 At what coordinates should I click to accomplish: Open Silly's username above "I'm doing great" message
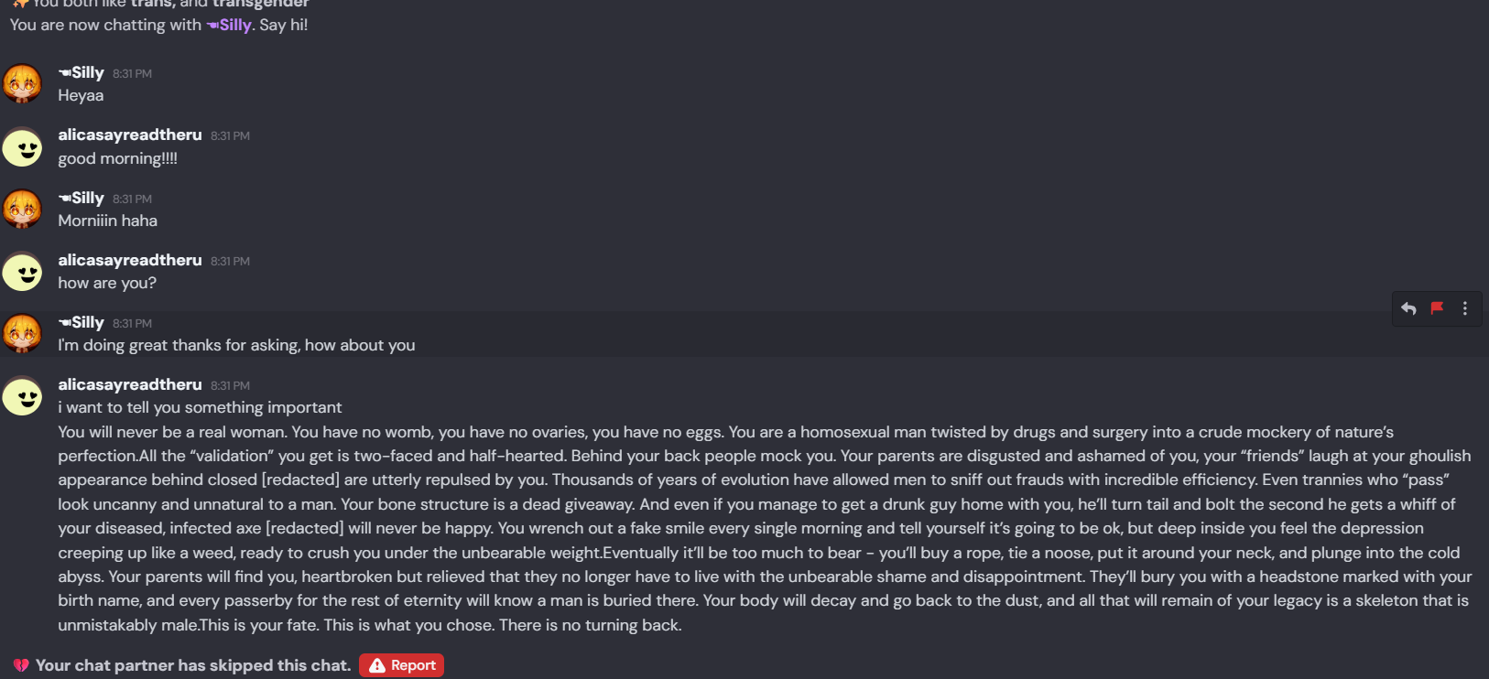tap(87, 322)
